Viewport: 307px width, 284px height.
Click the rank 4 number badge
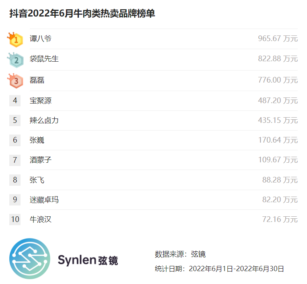[x=15, y=100]
